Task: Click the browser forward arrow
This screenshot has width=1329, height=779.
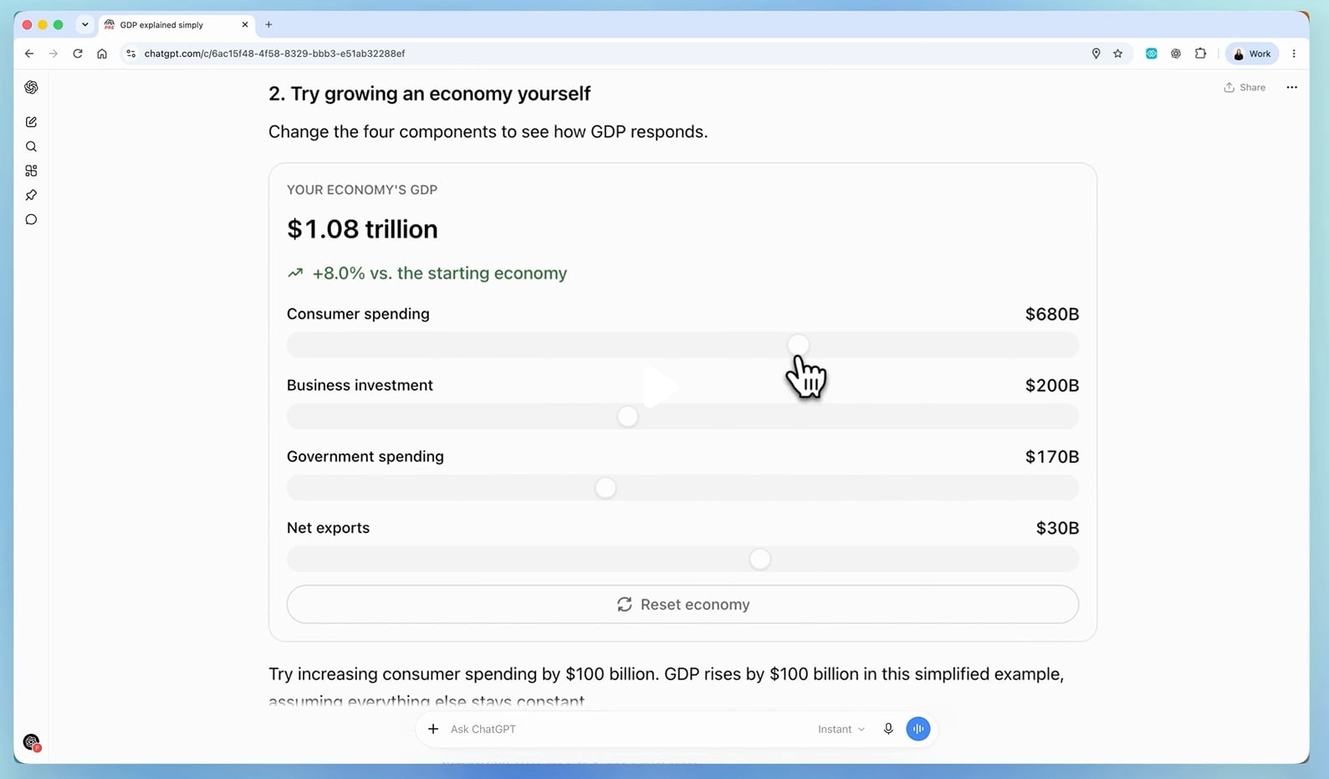Action: tap(54, 54)
